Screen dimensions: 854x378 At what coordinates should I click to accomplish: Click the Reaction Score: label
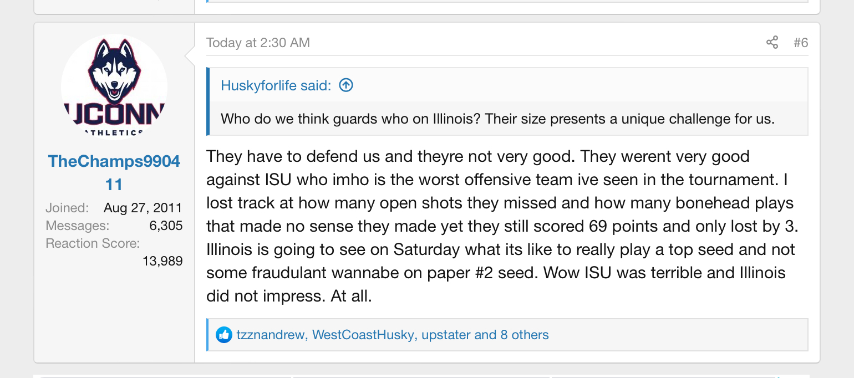(93, 243)
